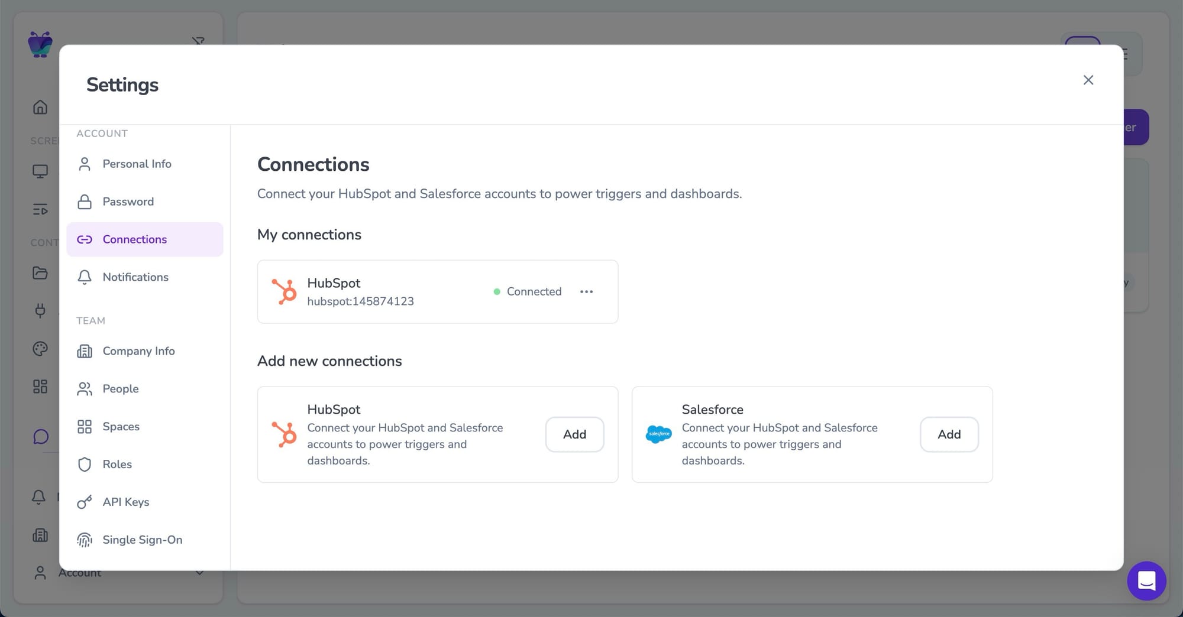
Task: Click the People icon in sidebar
Action: pos(85,389)
